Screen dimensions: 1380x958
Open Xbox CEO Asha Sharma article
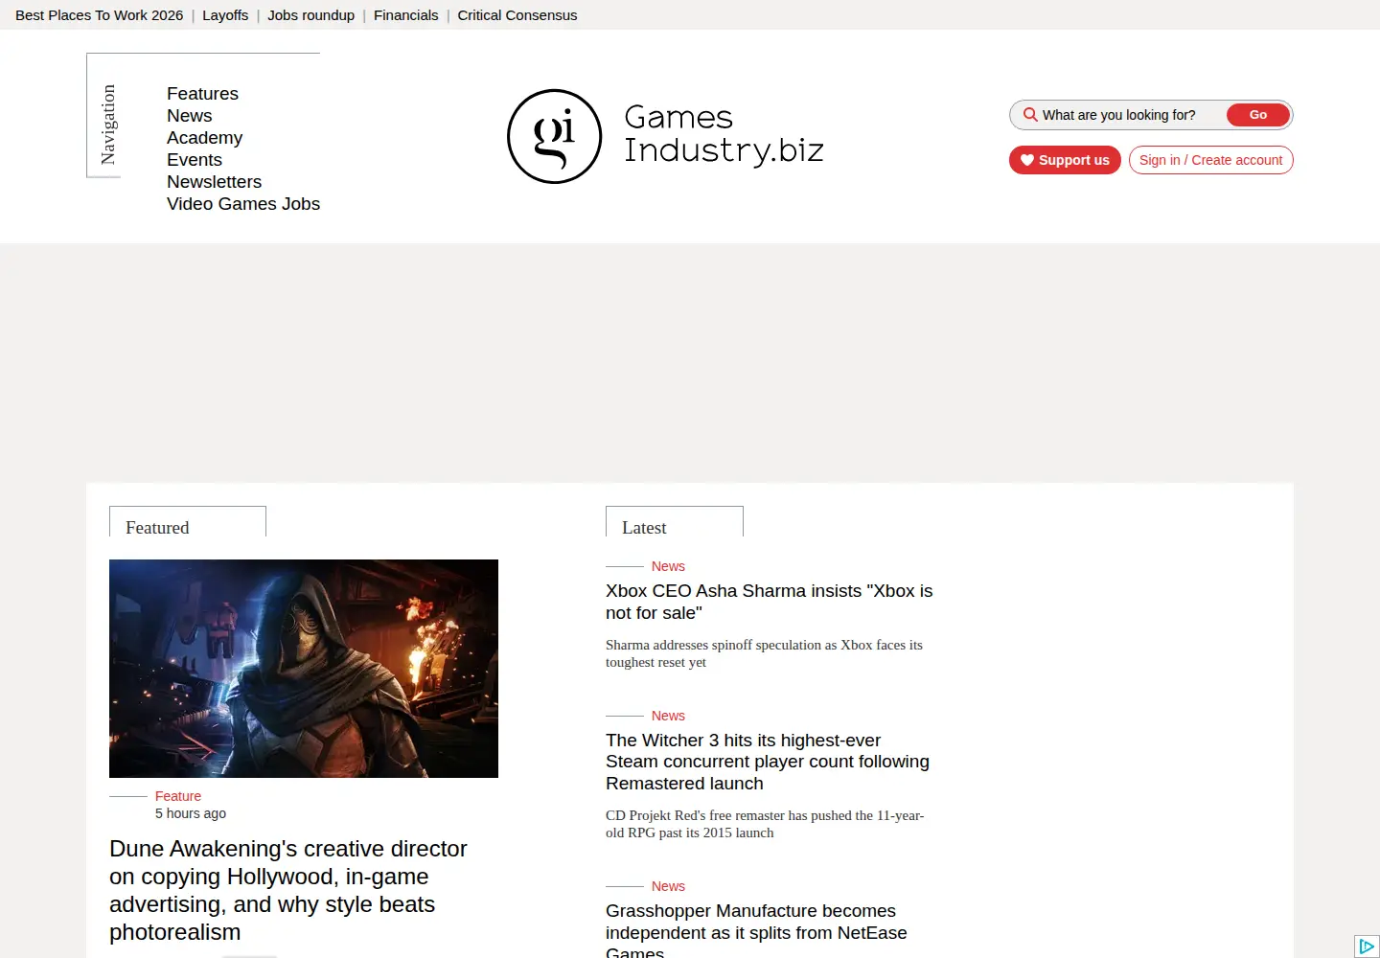pyautogui.click(x=769, y=602)
